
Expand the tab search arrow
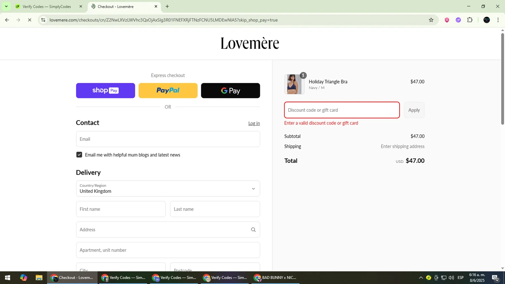pyautogui.click(x=6, y=6)
